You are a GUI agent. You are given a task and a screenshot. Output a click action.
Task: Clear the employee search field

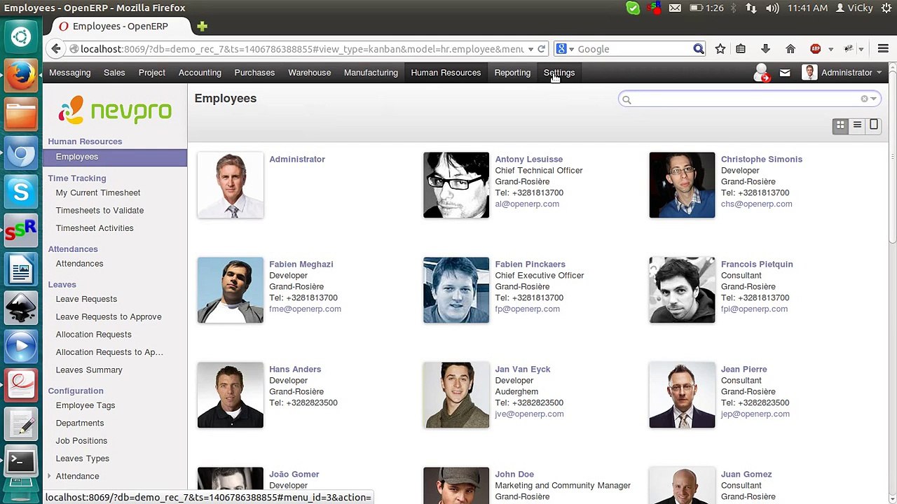[x=864, y=99]
